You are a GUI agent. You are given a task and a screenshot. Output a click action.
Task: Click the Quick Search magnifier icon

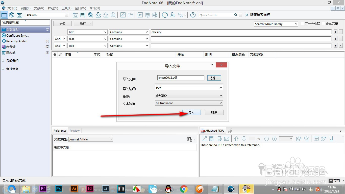[x=236, y=15]
